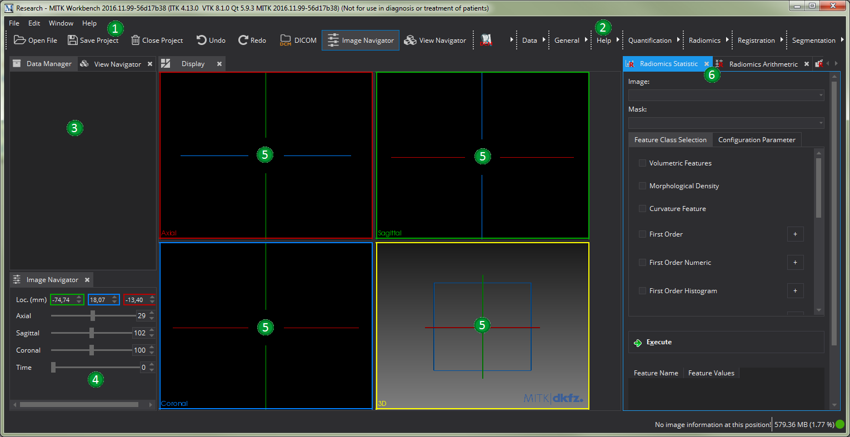The height and width of the screenshot is (437, 850).
Task: Click the Execute button
Action: [x=726, y=342]
